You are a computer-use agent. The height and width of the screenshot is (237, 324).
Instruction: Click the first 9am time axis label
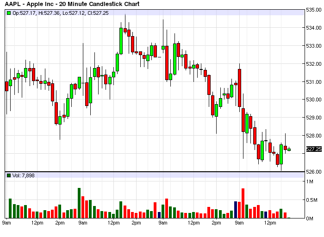(x=6, y=223)
